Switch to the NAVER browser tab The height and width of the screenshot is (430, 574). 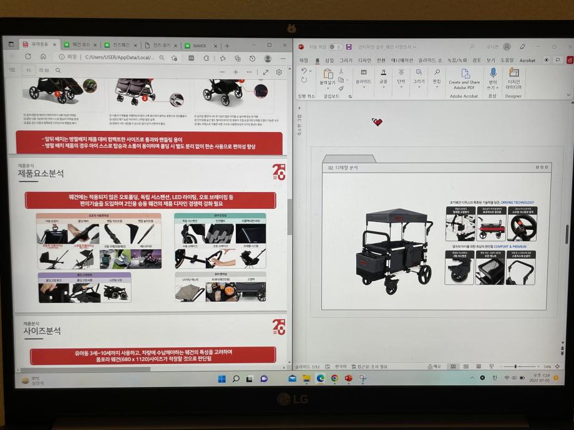[x=198, y=45]
